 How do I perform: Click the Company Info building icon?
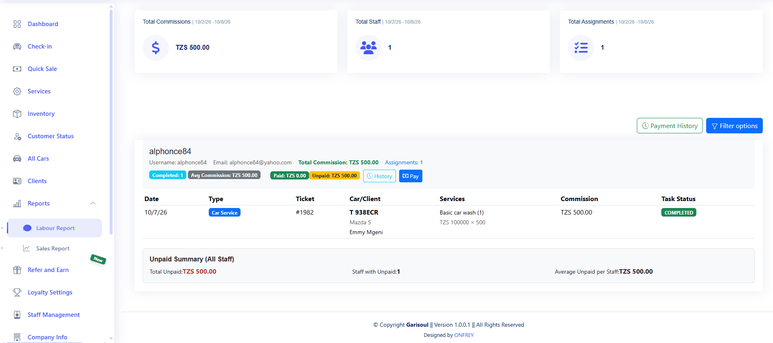(17, 337)
